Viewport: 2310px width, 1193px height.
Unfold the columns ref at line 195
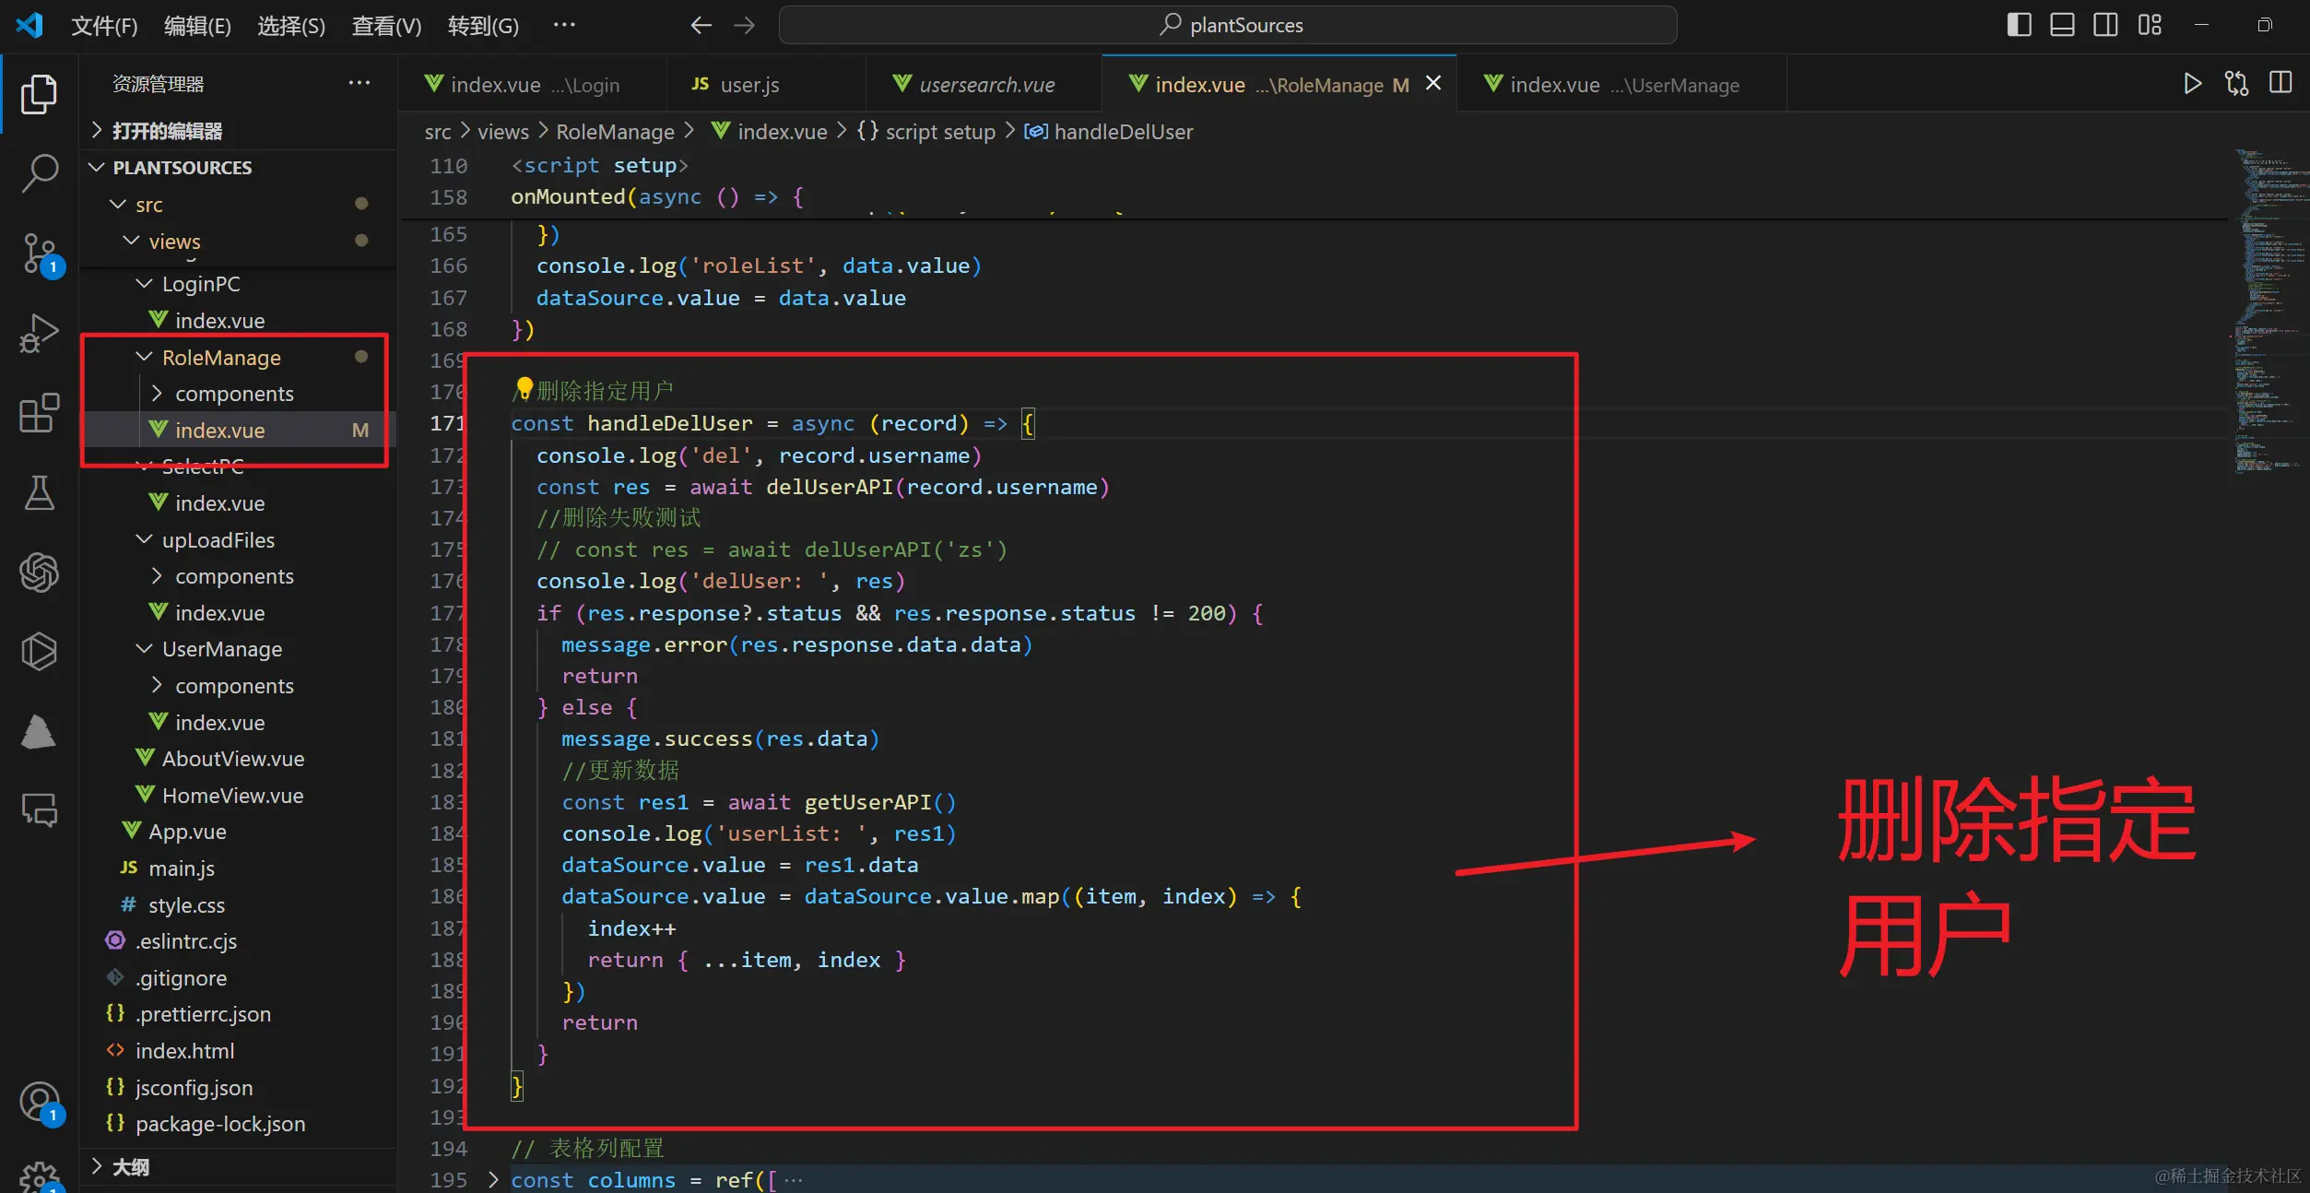493,1179
